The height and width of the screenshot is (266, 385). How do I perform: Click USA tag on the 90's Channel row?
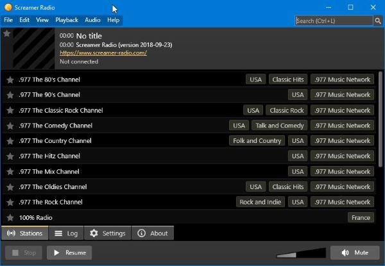pos(298,95)
